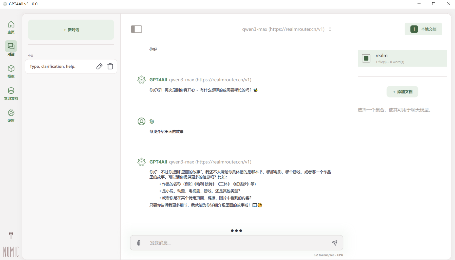Edit the chat title with pencil icon
Image resolution: width=455 pixels, height=260 pixels.
99,66
